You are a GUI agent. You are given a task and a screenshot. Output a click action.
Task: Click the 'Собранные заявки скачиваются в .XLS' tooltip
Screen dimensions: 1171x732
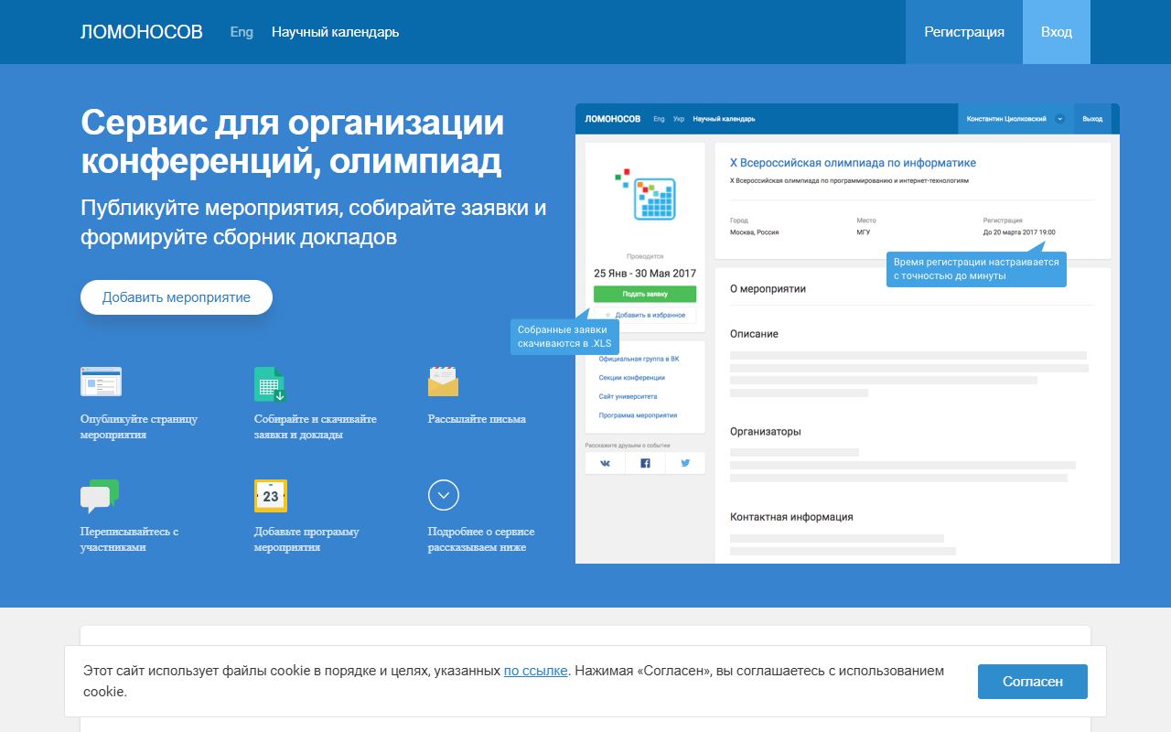tap(564, 337)
